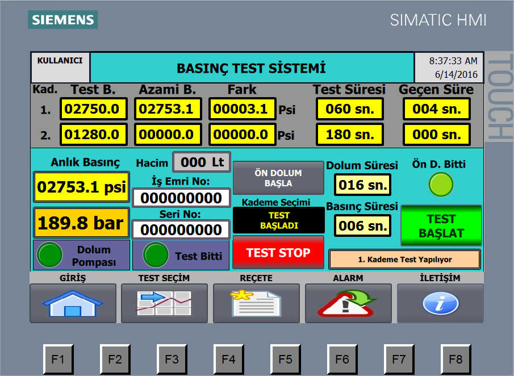Edit Kademe 2 Test Süresi 180 sn.
The image size is (514, 376).
pyautogui.click(x=349, y=135)
